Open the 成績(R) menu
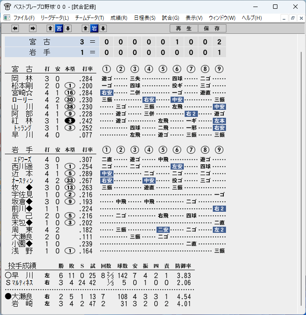 pos(119,18)
